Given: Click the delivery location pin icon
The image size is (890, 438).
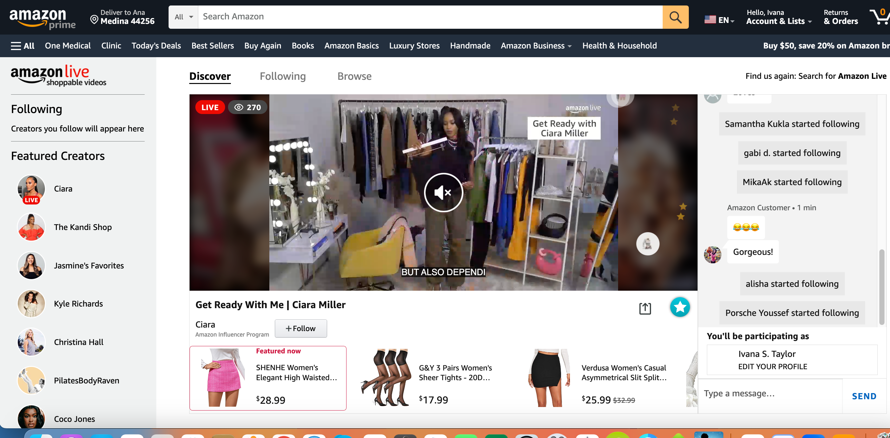Looking at the screenshot, I should [94, 19].
